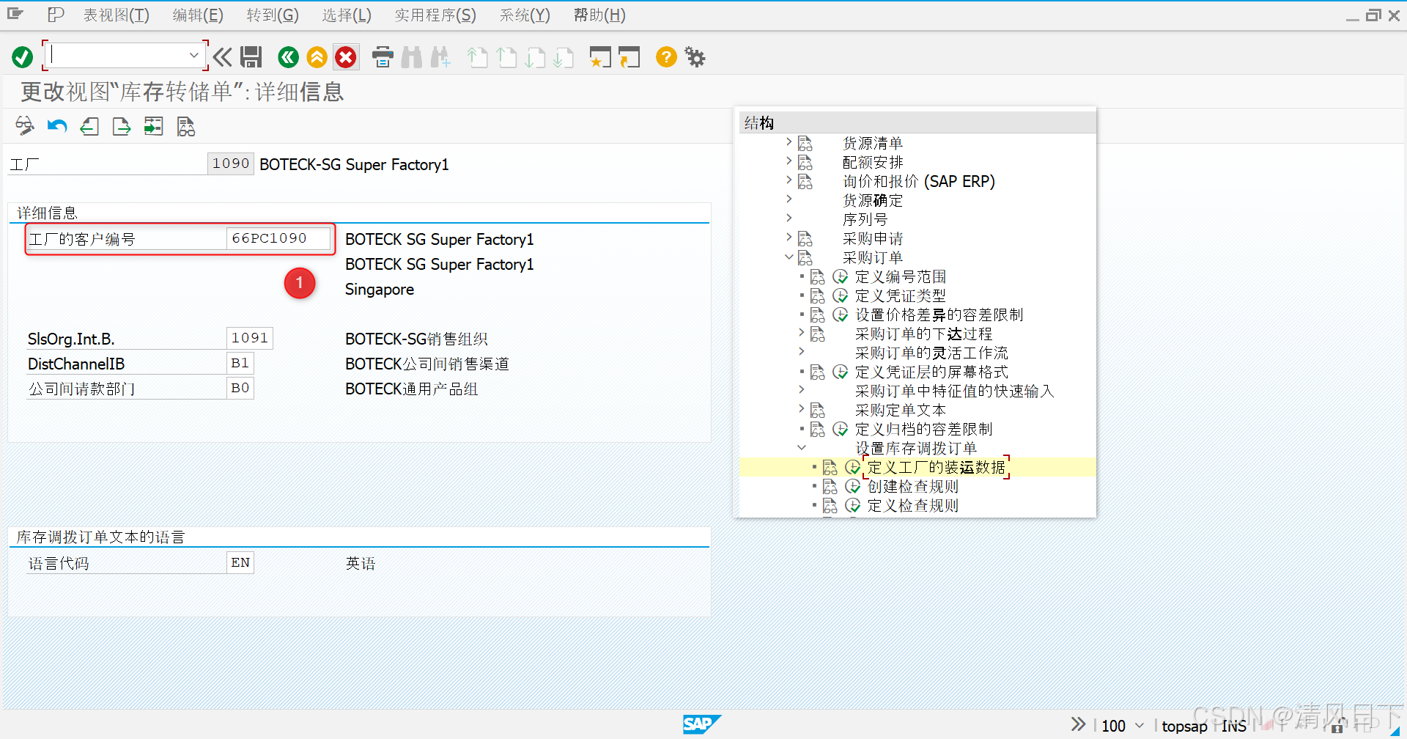Screen dimensions: 1407x739
Task: Click the Generate Shortcut icon
Action: click(x=629, y=57)
